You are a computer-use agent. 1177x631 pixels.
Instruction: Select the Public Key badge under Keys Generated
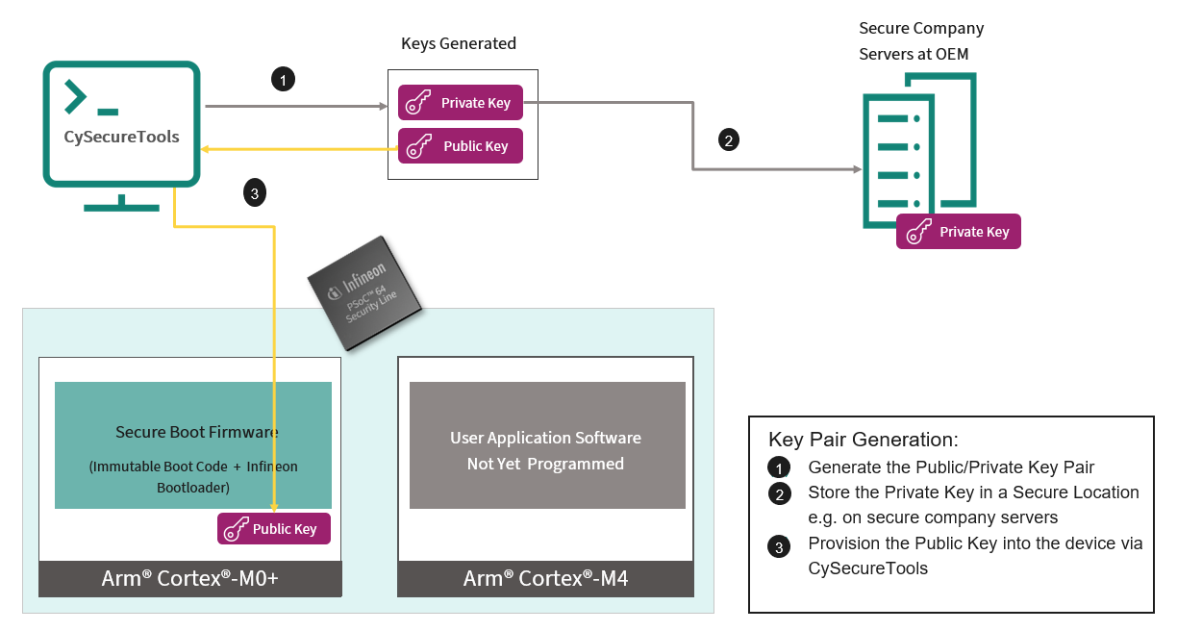coord(461,146)
